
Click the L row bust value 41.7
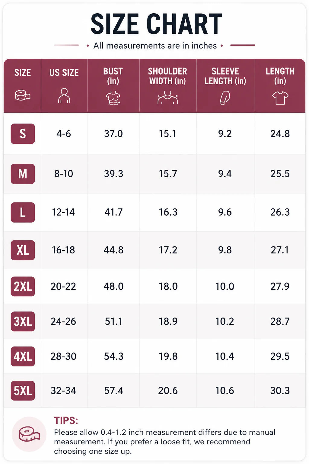[113, 212]
